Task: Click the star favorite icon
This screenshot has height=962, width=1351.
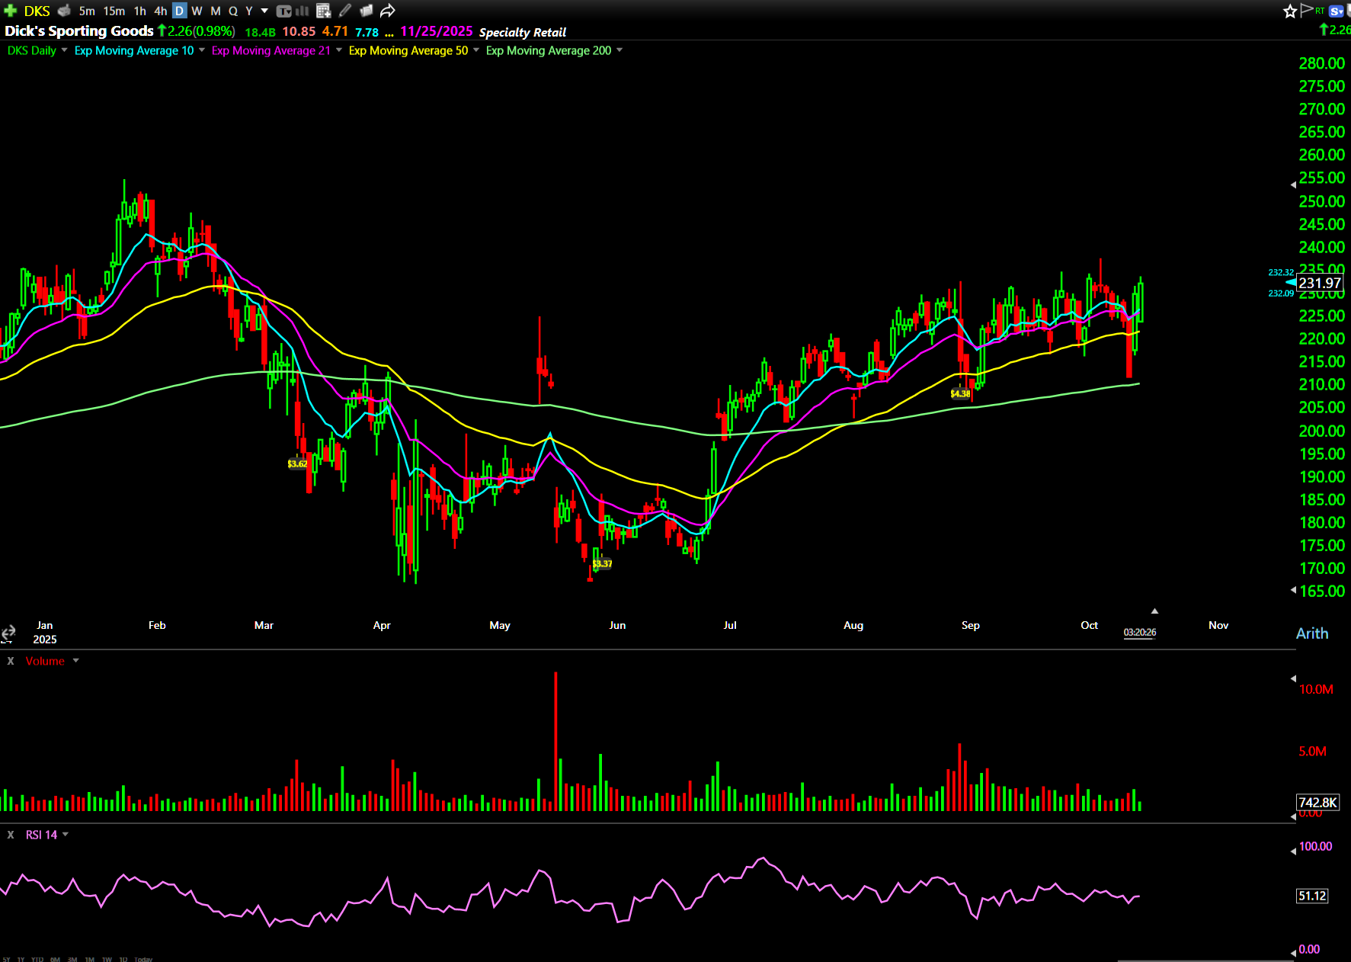Action: coord(1289,11)
